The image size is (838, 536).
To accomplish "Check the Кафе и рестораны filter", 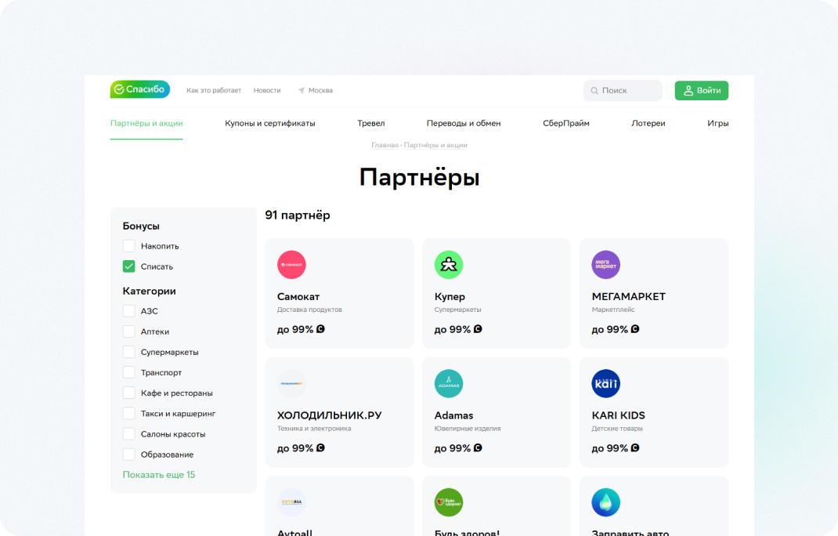I will click(x=129, y=393).
